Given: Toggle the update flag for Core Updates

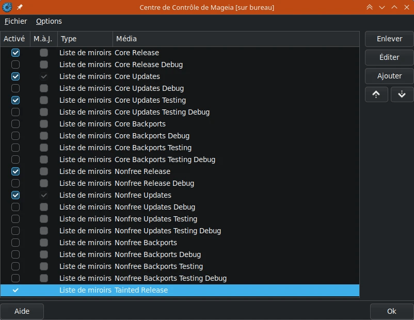Looking at the screenshot, I should 44,76.
